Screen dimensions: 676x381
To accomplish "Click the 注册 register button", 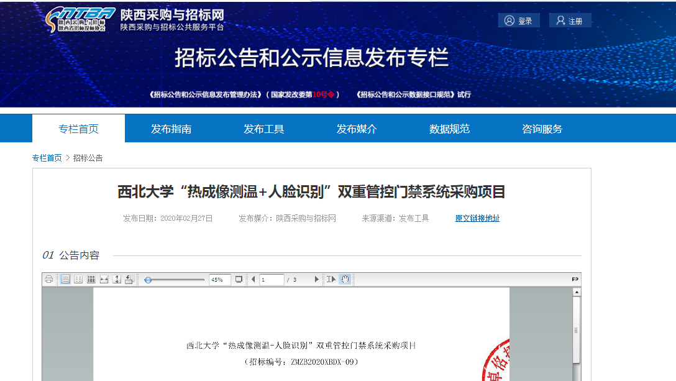I will coord(570,21).
